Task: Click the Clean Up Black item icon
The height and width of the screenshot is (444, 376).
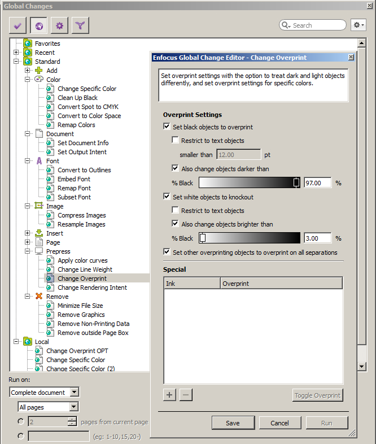Action: [50, 98]
